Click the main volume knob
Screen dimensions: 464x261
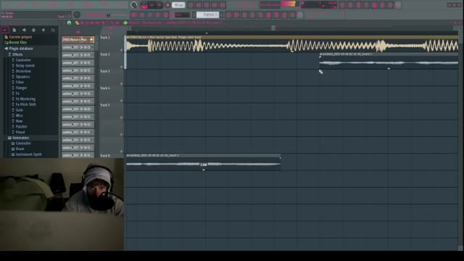pos(77,15)
